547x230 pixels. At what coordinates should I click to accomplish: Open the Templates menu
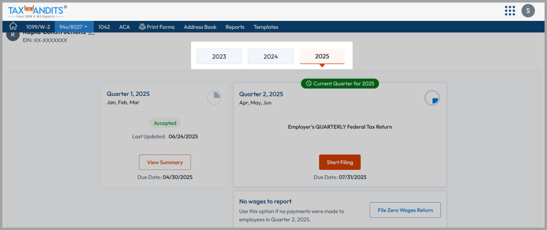point(266,27)
